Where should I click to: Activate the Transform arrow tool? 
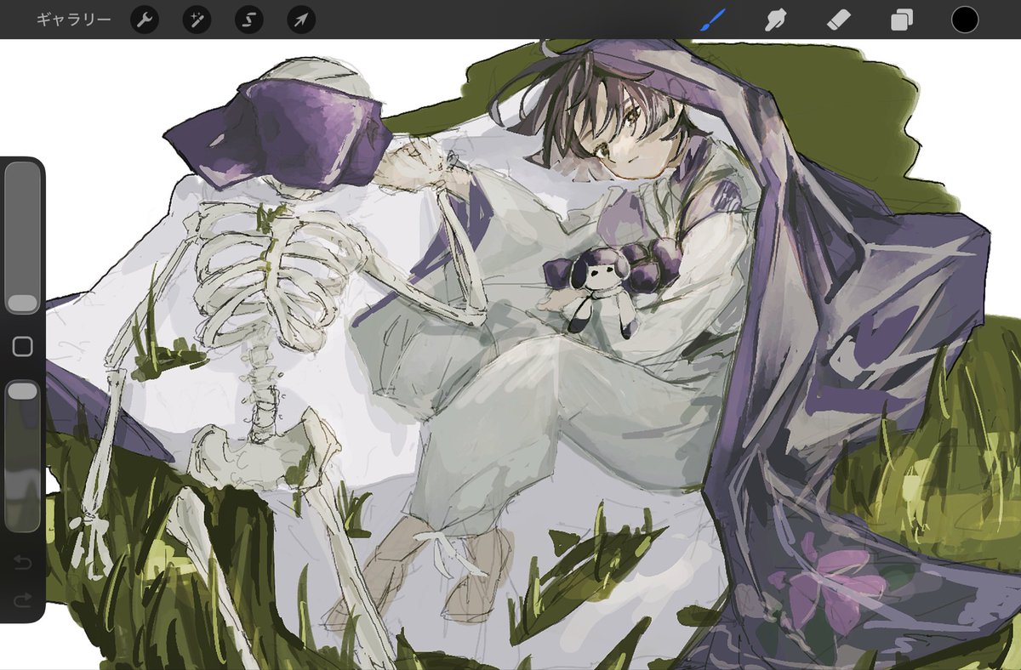(x=301, y=20)
